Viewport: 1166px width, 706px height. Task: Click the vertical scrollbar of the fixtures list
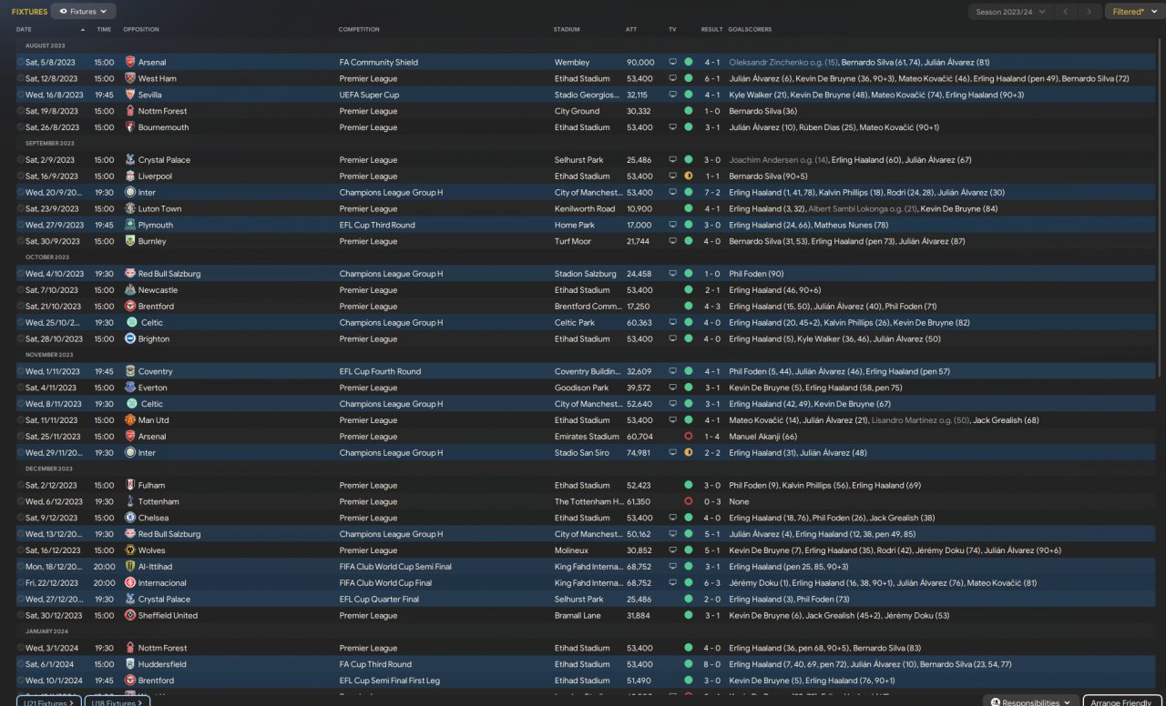coord(1160,209)
